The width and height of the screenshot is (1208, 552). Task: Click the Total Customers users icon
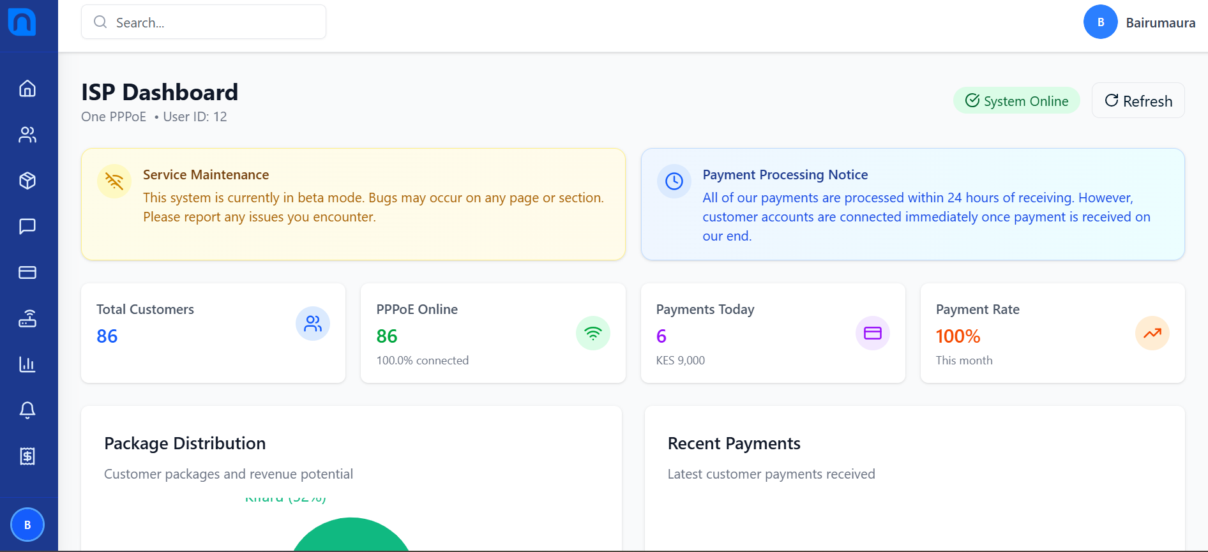click(313, 324)
